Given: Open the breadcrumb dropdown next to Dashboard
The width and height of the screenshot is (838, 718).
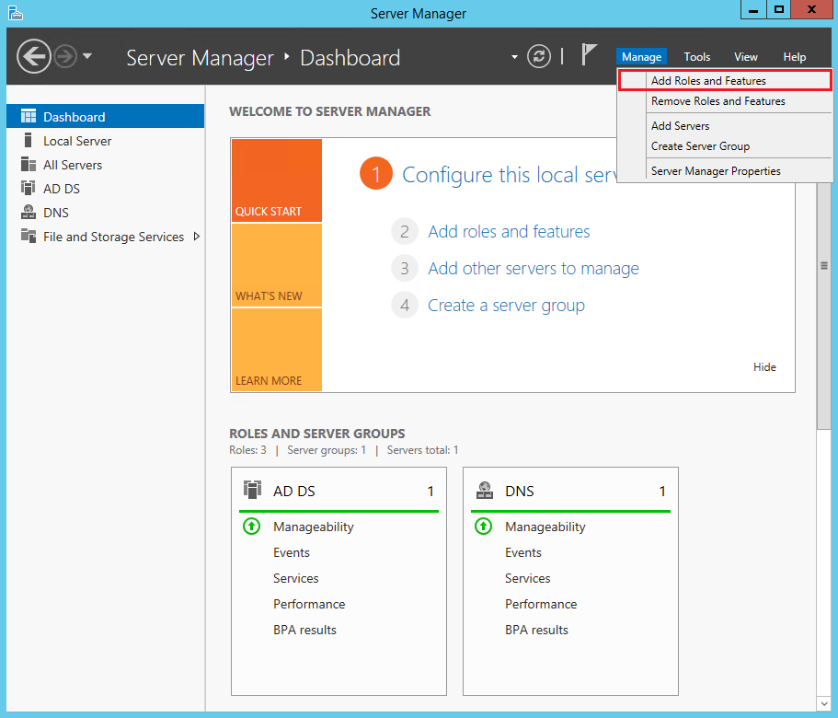Looking at the screenshot, I should click(x=514, y=57).
